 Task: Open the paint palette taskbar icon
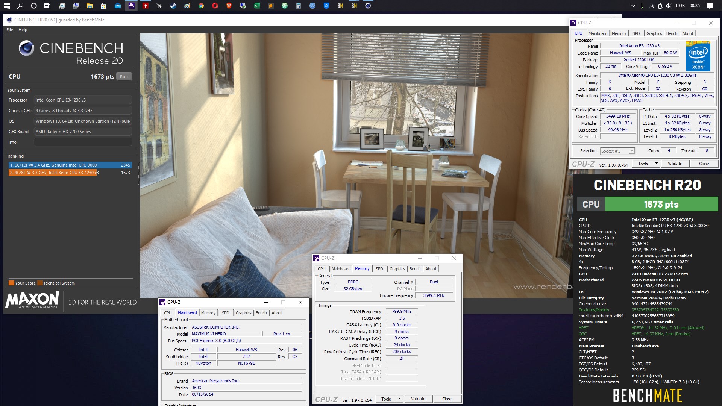187,6
